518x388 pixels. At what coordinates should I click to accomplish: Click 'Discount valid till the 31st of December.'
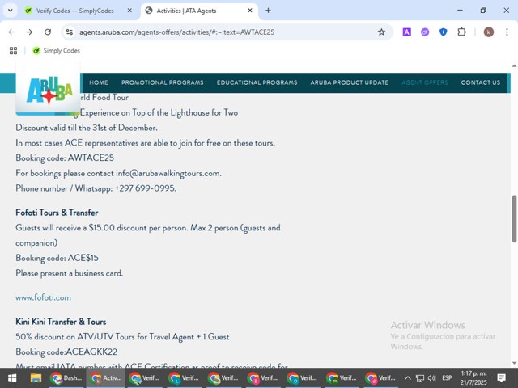pos(87,128)
